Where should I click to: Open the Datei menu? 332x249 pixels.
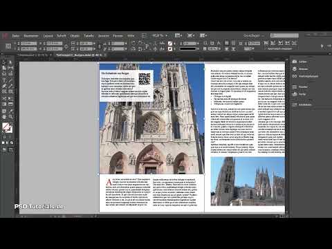click(16, 36)
